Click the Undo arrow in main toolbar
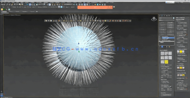The image size is (190, 98). pyautogui.click(x=2, y=5)
